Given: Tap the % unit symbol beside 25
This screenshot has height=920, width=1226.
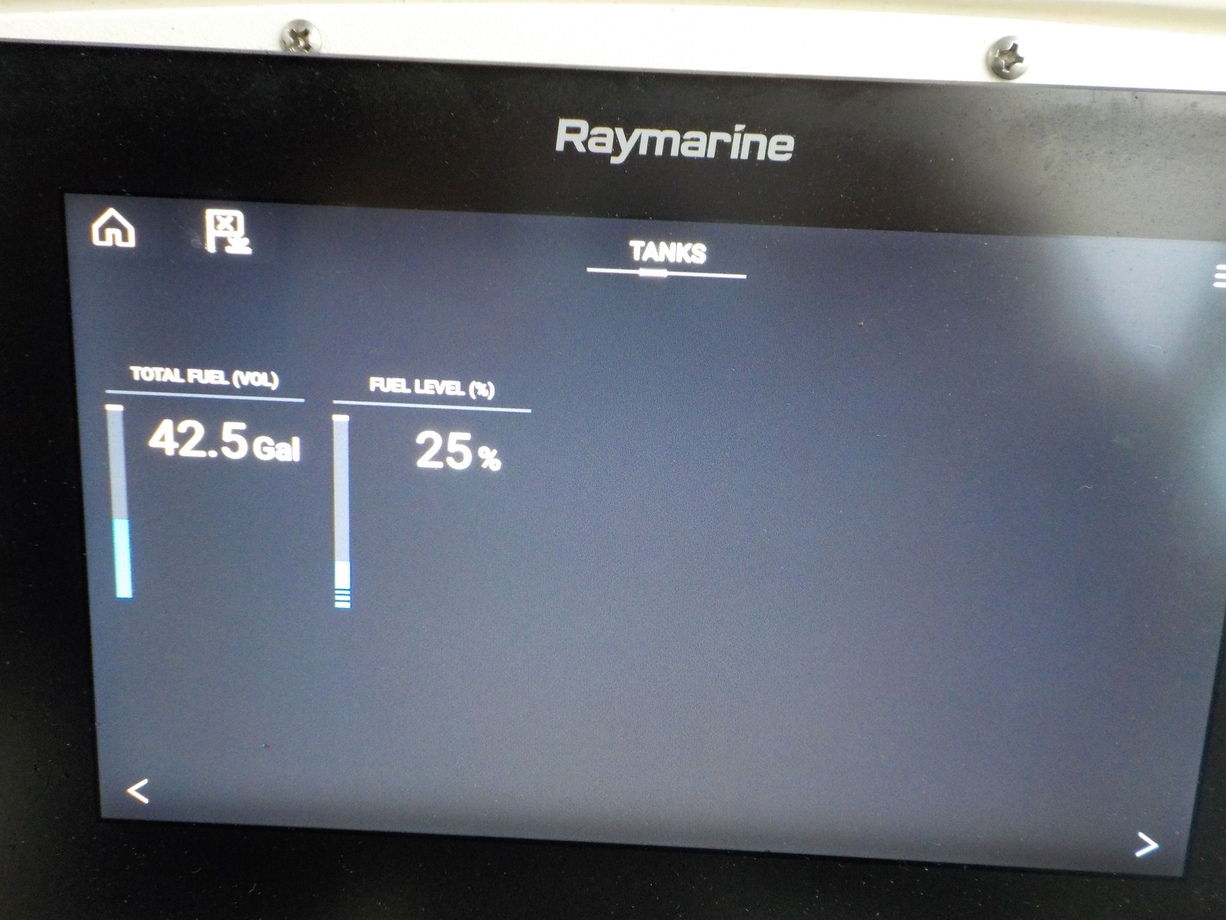Looking at the screenshot, I should 490,458.
